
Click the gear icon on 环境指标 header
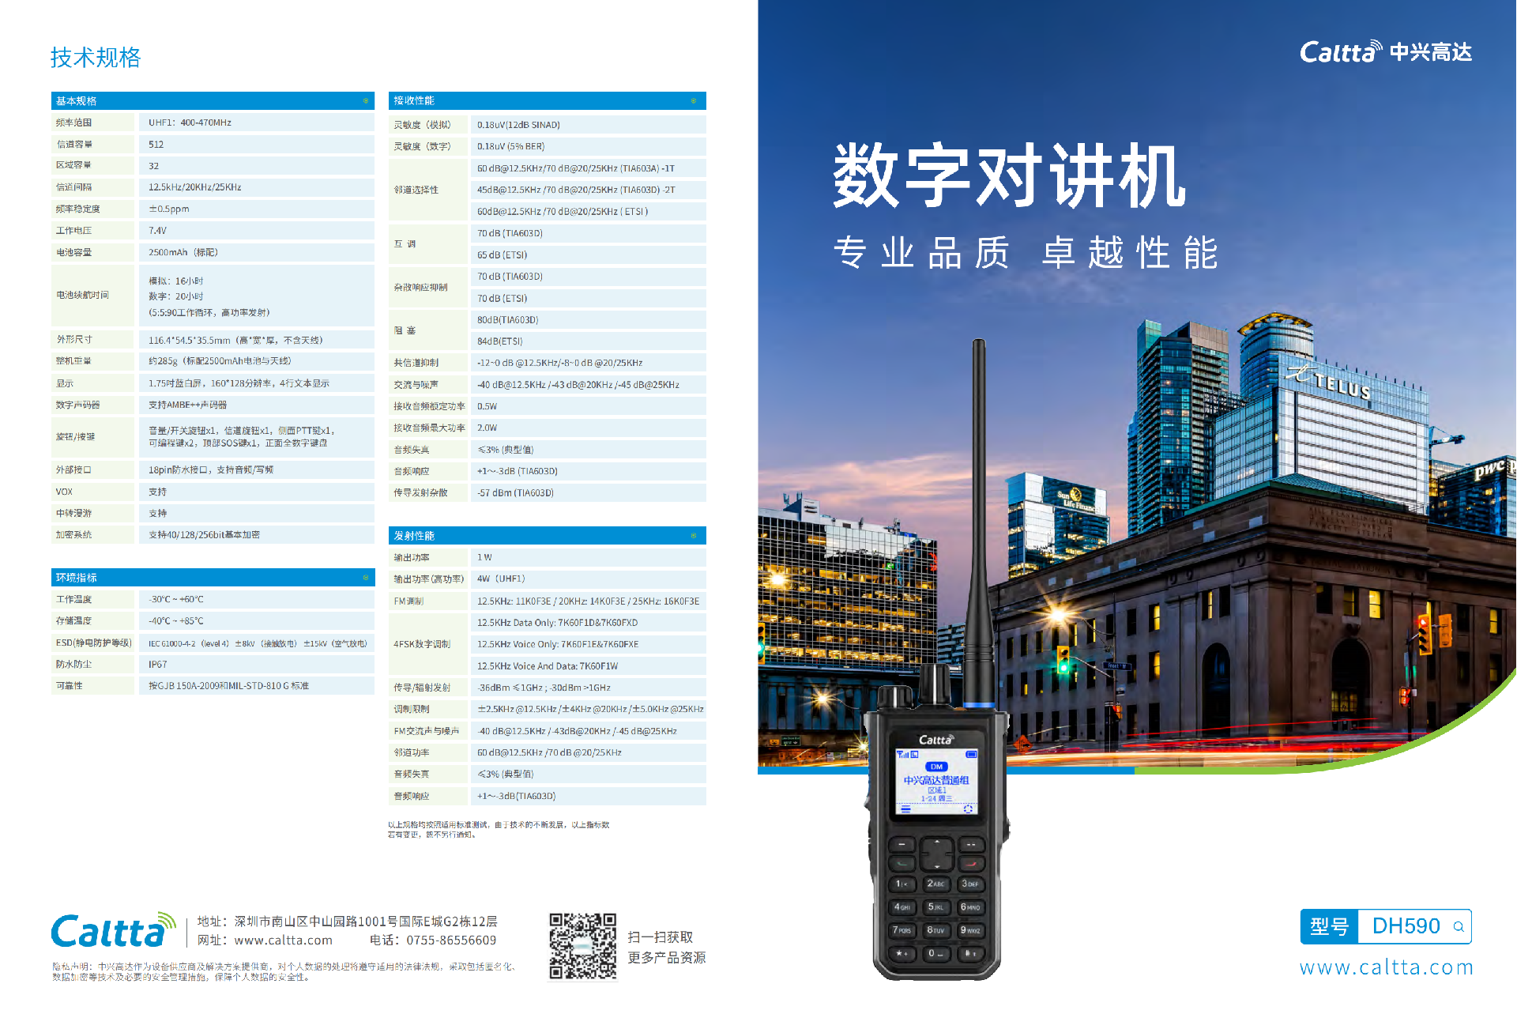coord(366,578)
